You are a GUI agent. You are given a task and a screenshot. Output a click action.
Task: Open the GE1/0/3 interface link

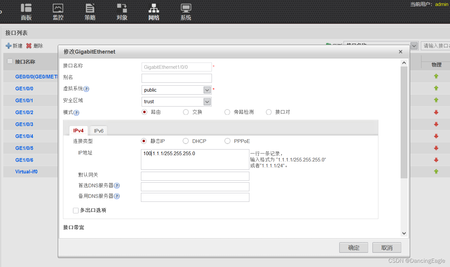tap(24, 124)
